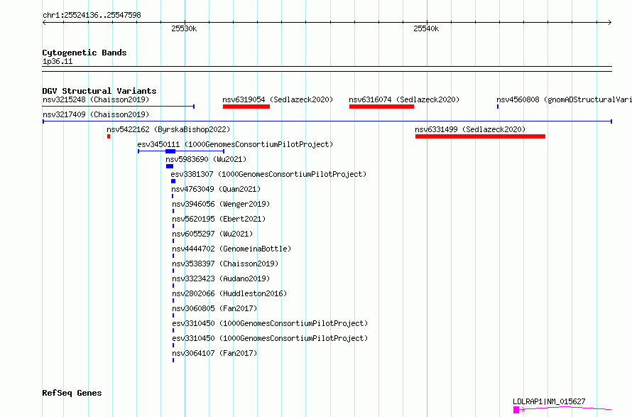This screenshot has height=417, width=632.
Task: Click the red bar under nsv6331499
Action: tap(481, 136)
